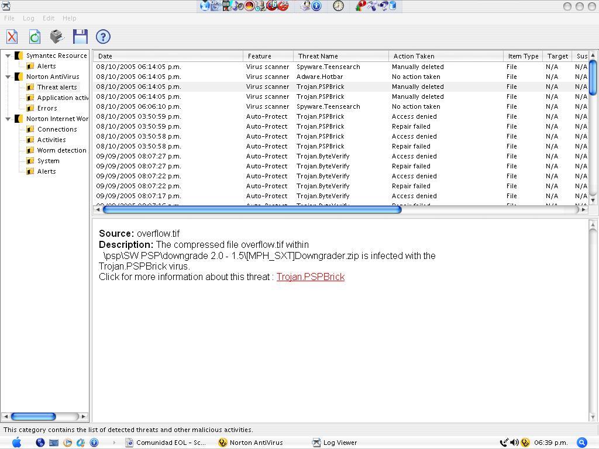Select Alerts under Norton Internet Worm
Viewport: 599px width, 449px height.
click(x=46, y=171)
